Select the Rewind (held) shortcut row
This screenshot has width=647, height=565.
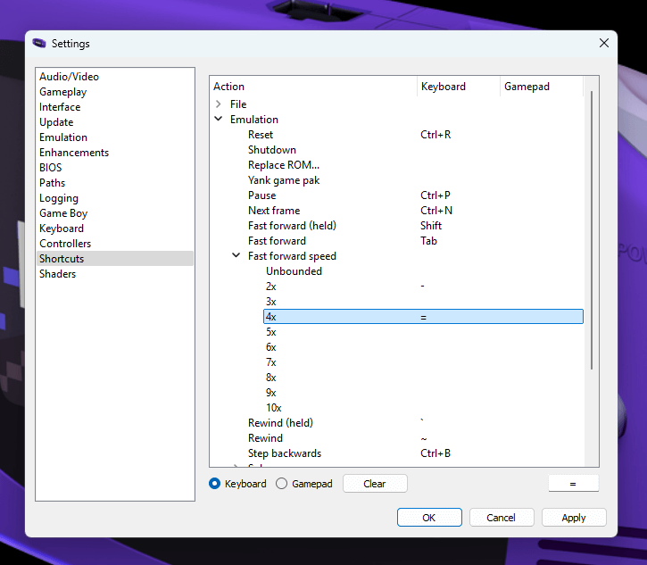(280, 423)
